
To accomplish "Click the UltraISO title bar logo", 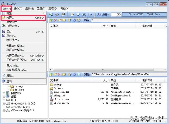I will click(x=3, y=4).
